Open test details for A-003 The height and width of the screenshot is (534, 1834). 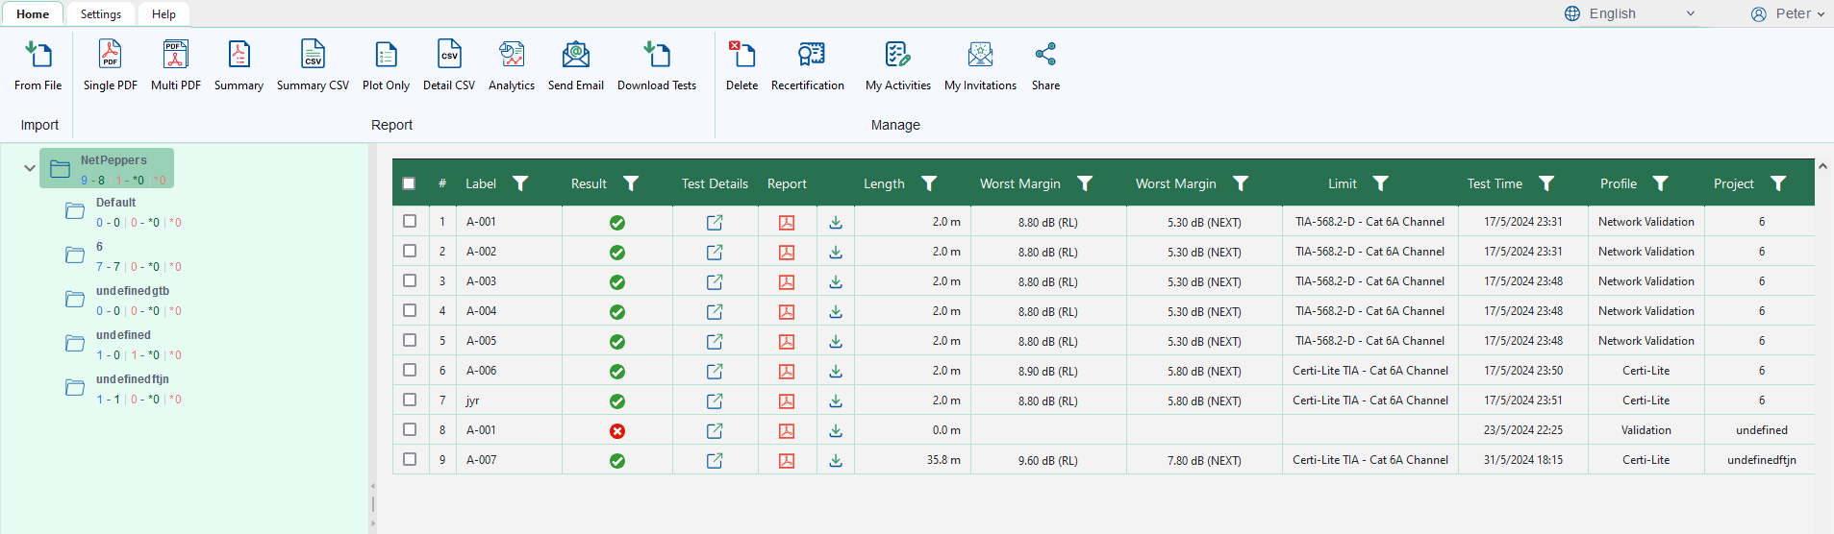click(x=715, y=282)
